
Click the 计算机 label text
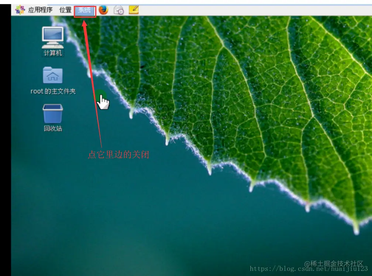pyautogui.click(x=53, y=53)
